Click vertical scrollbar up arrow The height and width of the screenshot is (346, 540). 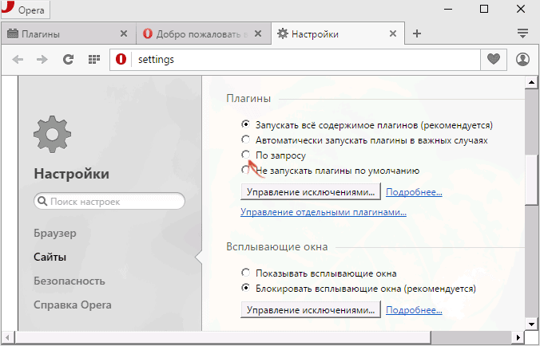(x=532, y=82)
